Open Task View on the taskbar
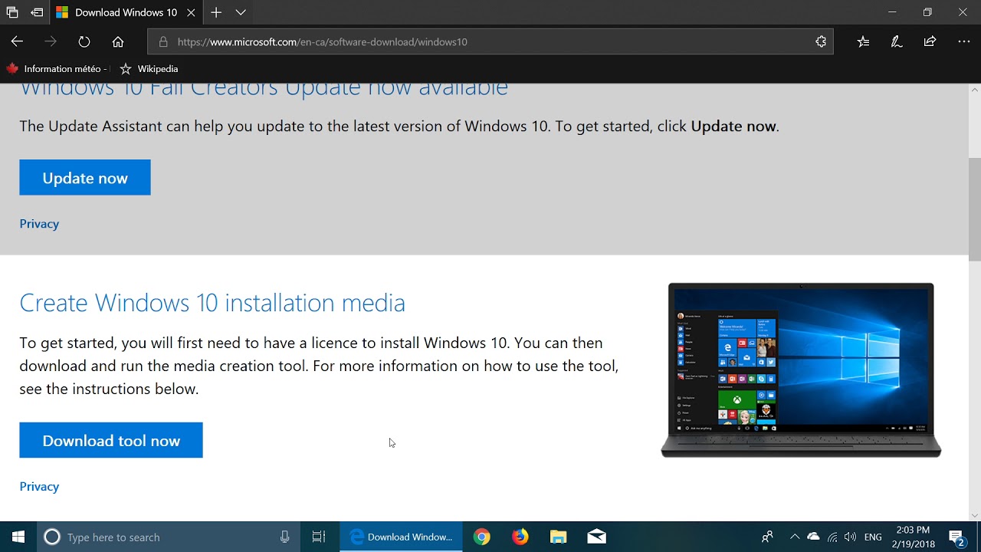The width and height of the screenshot is (981, 552). (x=319, y=537)
